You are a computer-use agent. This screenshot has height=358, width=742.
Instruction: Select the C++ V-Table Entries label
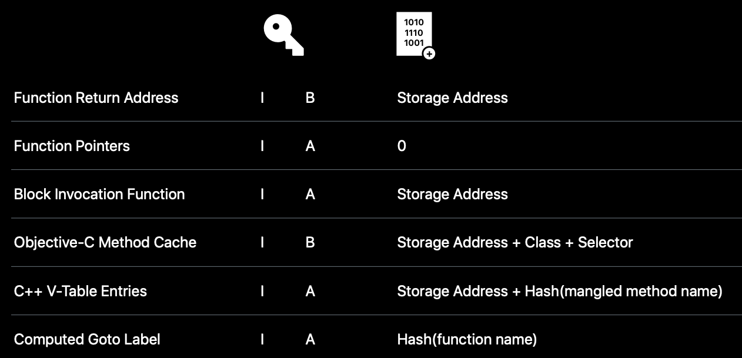(81, 291)
